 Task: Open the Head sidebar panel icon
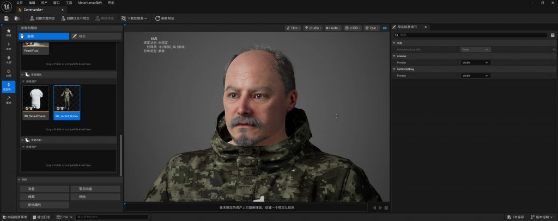8,59
